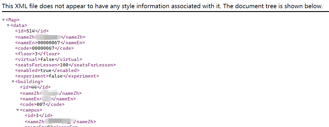
Task: Click the building opening tag
Action: [29, 82]
